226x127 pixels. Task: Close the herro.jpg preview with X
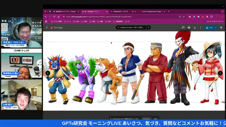click(x=47, y=28)
